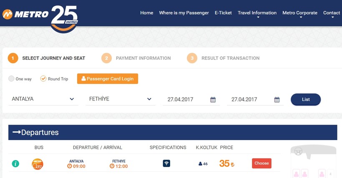Click the green info icon
This screenshot has height=178, width=342.
[x=15, y=163]
